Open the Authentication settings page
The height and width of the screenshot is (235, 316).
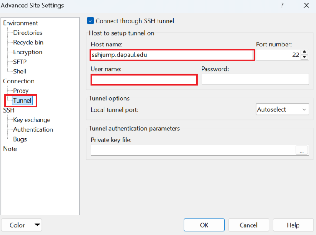tap(33, 129)
